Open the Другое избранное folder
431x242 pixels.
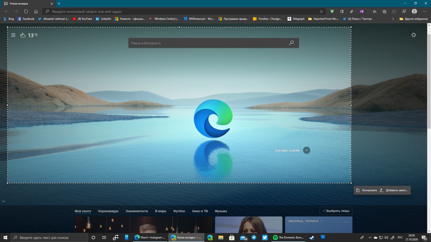point(413,19)
